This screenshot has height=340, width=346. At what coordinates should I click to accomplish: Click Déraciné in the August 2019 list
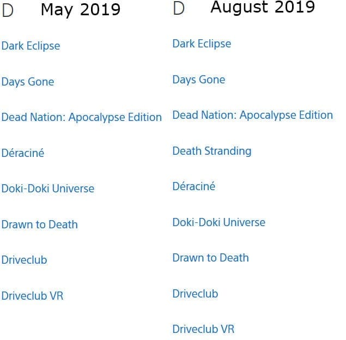click(x=194, y=186)
